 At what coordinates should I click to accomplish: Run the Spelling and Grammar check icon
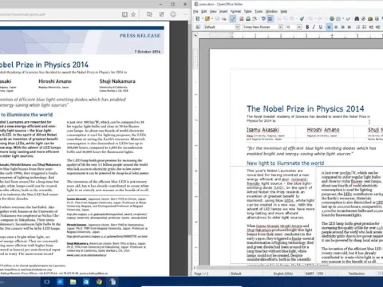pyautogui.click(x=264, y=19)
